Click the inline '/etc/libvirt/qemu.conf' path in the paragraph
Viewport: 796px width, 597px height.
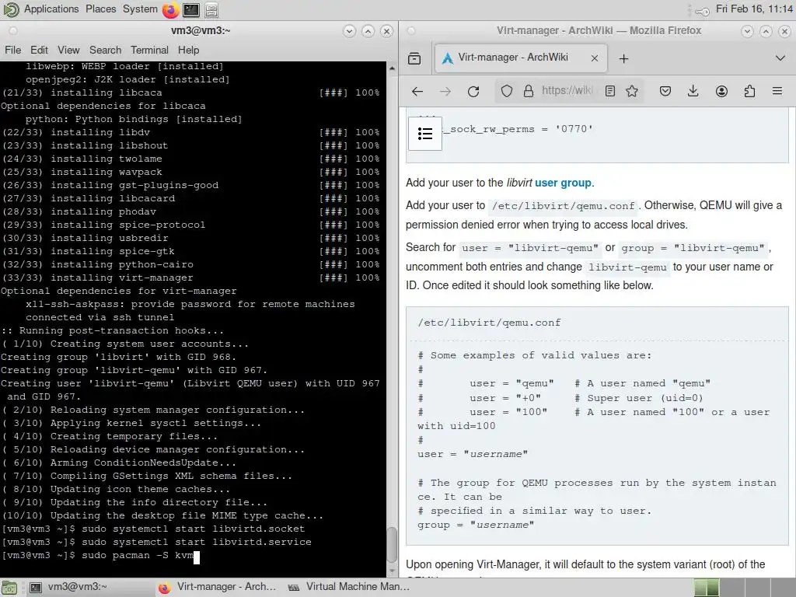(x=563, y=206)
